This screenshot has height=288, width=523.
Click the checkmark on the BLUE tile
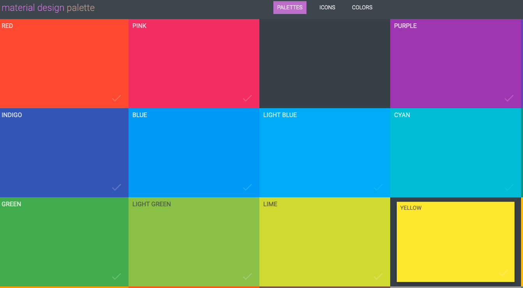(247, 188)
